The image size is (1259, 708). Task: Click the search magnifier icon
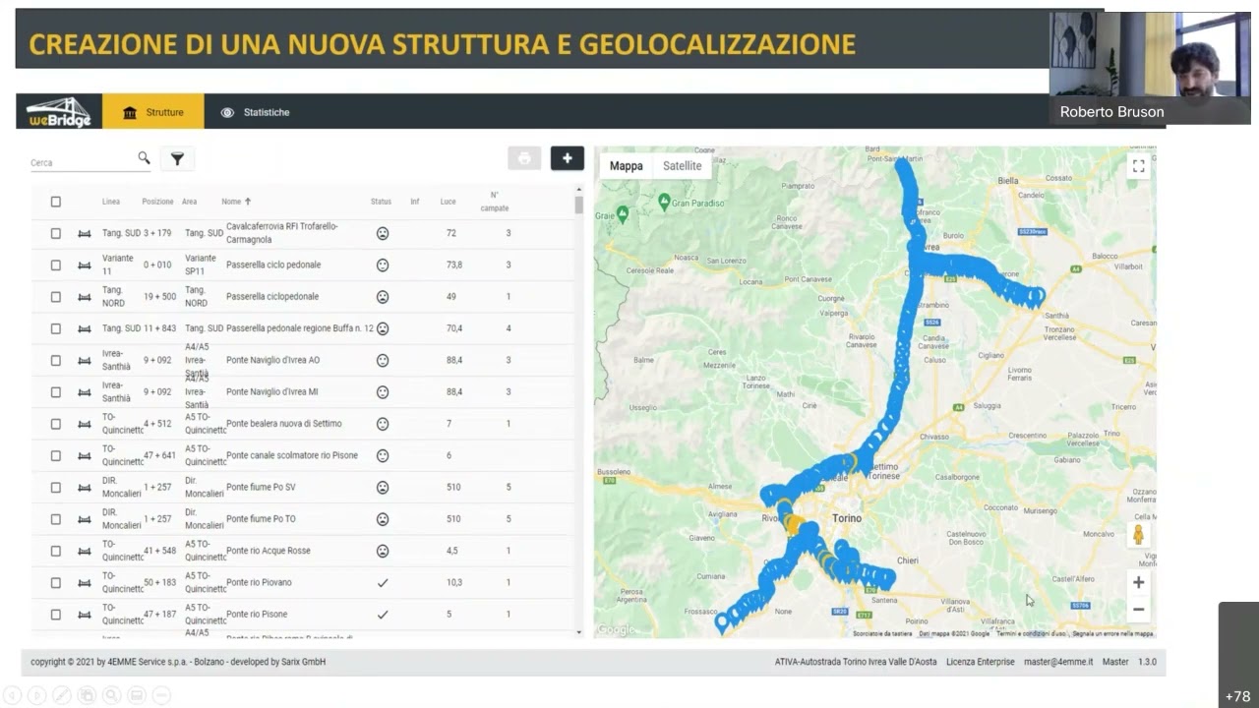point(144,157)
